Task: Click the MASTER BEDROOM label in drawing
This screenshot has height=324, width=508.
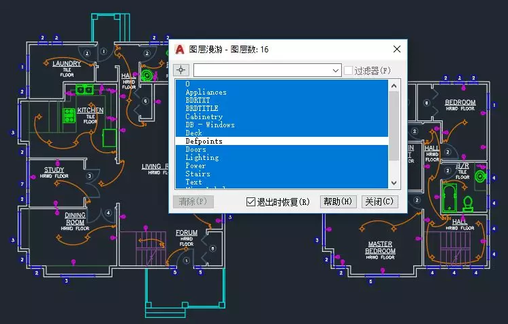Action: 380,248
